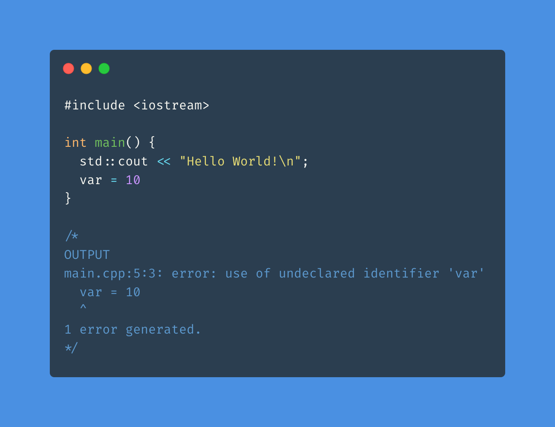Select the <iostream> header name
The height and width of the screenshot is (427, 555).
coord(171,105)
